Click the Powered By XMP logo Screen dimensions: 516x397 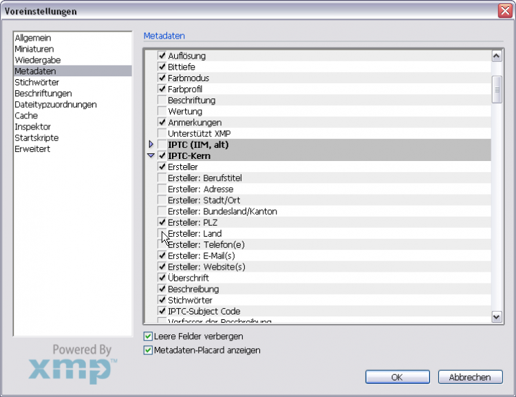point(72,363)
